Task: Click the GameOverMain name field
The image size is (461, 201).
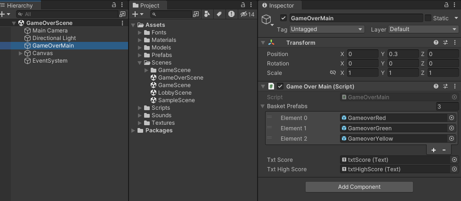Action: coord(356,18)
